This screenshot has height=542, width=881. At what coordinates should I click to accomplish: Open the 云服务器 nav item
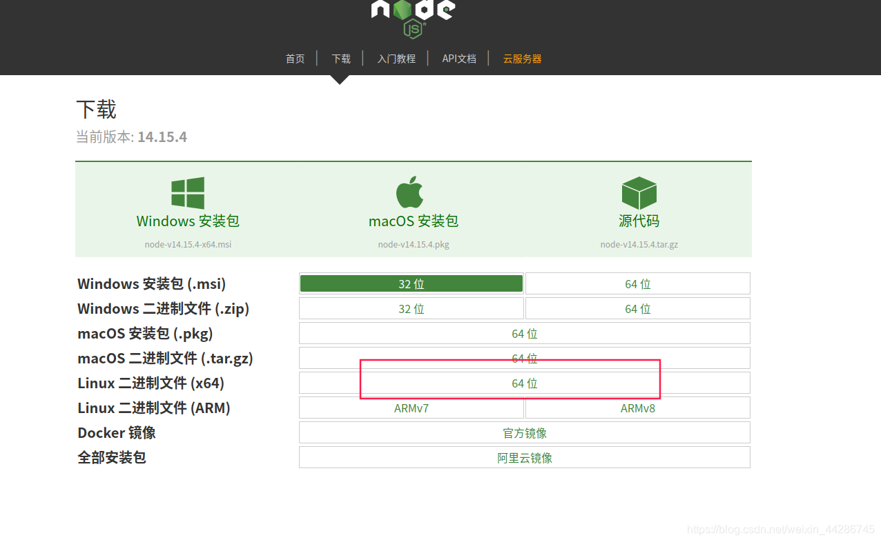point(522,59)
